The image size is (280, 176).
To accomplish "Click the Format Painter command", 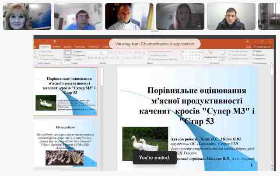I will pyautogui.click(x=50, y=59).
